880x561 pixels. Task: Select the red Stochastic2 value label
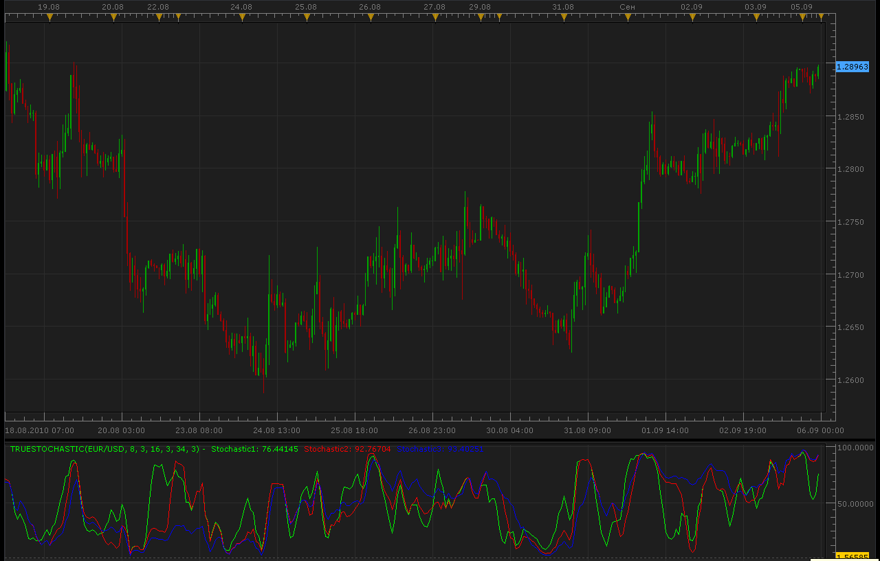pos(347,449)
